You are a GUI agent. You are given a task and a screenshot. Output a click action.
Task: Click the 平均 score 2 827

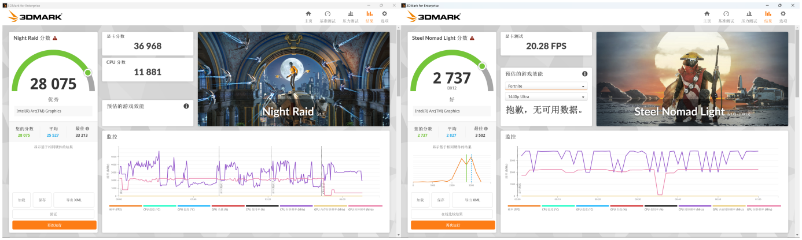(452, 135)
